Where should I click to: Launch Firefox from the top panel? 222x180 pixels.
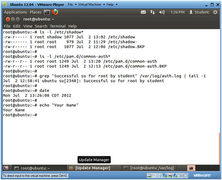55,12
